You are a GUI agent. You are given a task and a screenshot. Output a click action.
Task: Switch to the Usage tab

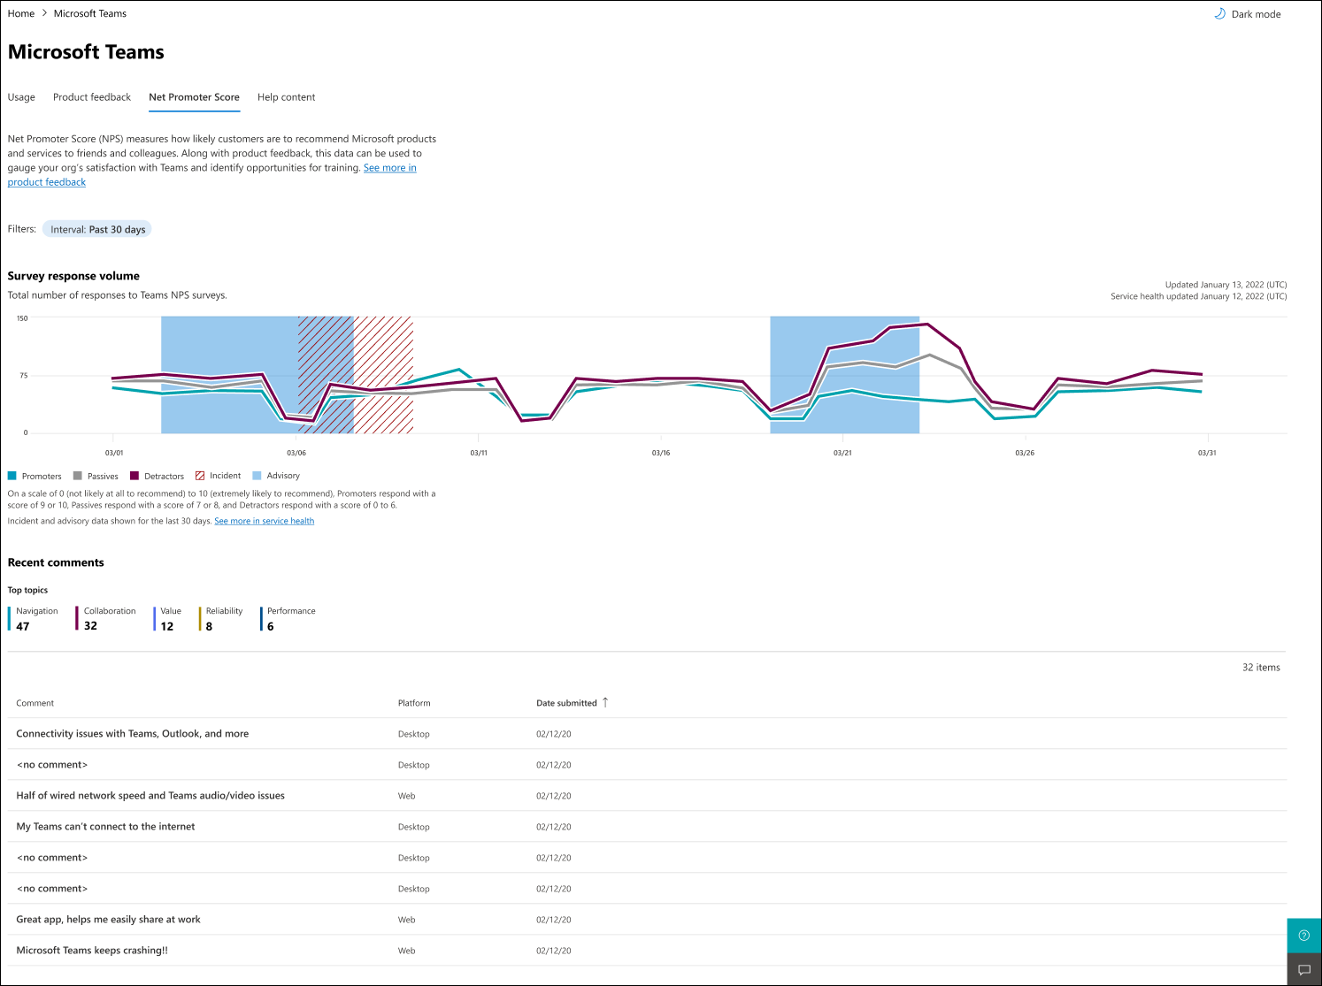click(21, 97)
